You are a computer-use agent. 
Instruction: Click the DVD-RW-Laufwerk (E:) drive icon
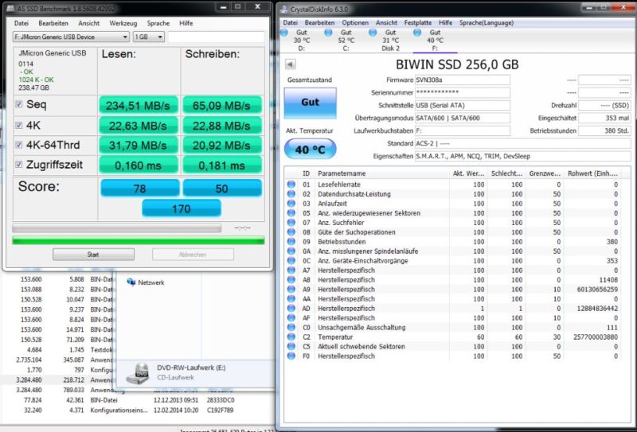pyautogui.click(x=138, y=373)
